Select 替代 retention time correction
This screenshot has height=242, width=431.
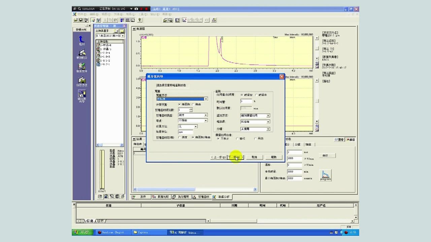tap(237, 138)
